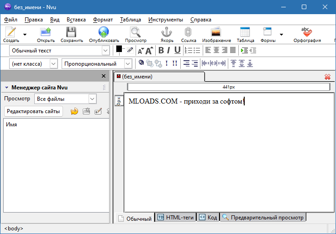Apply bulleted list formatting

(x=197, y=51)
